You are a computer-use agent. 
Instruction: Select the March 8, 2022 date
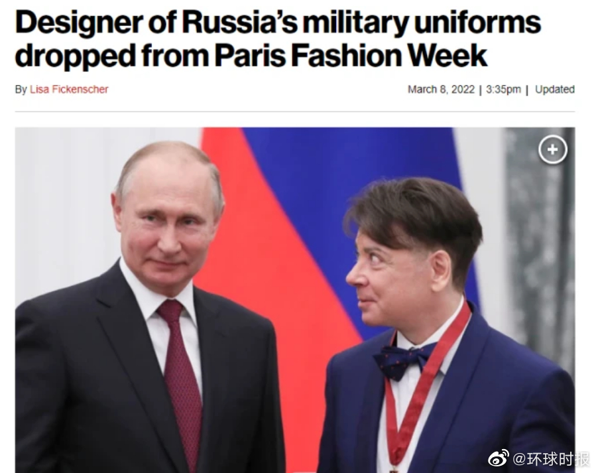442,90
